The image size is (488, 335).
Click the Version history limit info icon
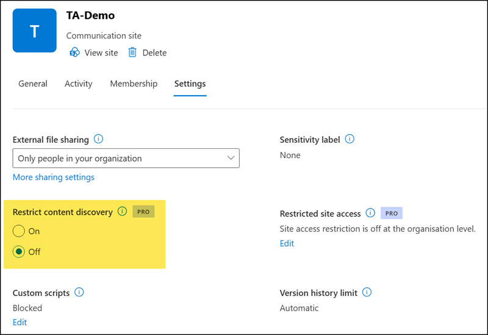[x=367, y=292]
